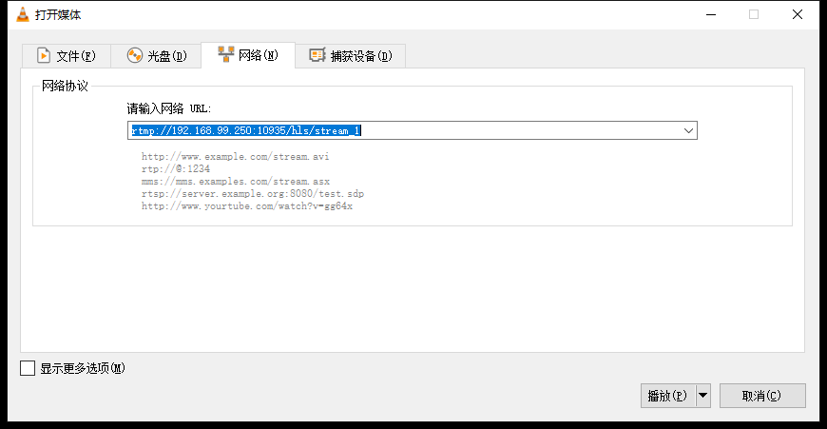Minimize the 打开媒体 dialog window
This screenshot has width=827, height=429.
[x=711, y=14]
